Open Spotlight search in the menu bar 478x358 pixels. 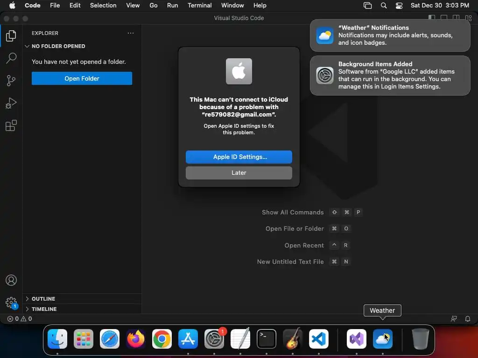pyautogui.click(x=384, y=6)
